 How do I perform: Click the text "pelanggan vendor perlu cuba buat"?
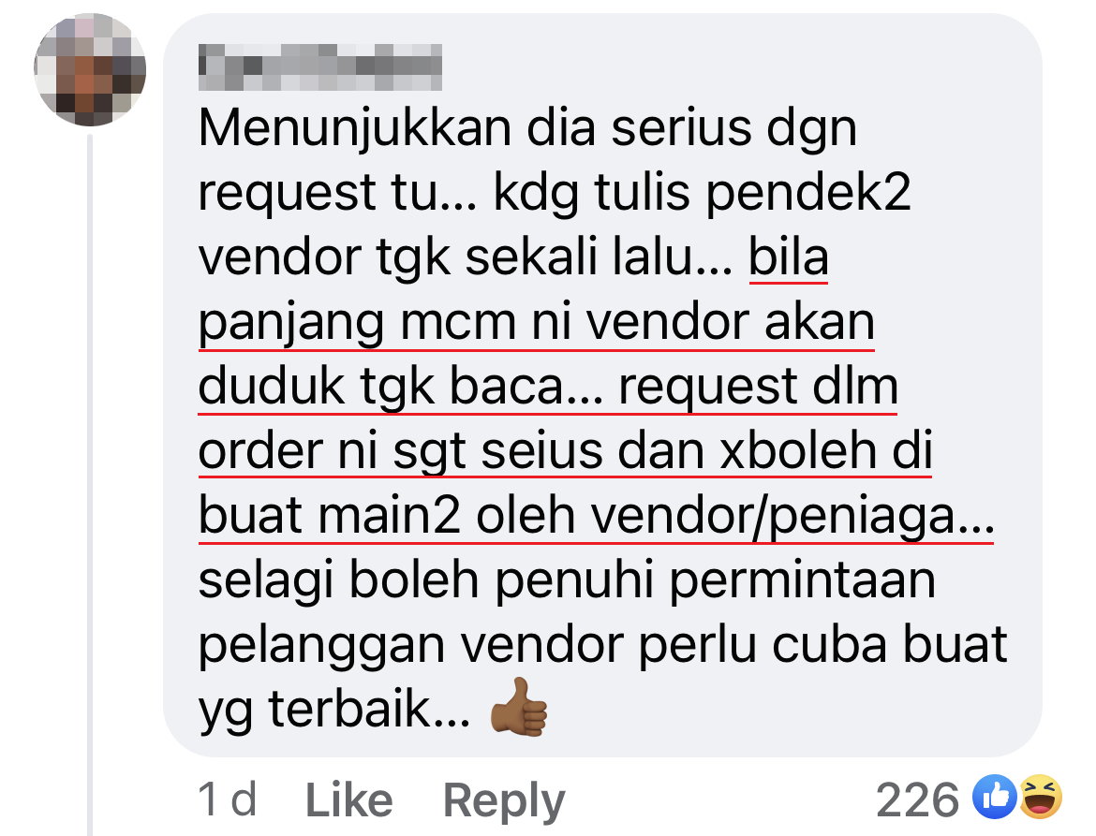[x=603, y=645]
